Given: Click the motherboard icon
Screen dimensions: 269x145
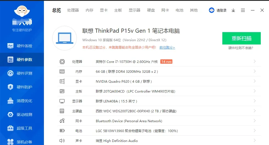Looking at the screenshot, I should [x=62, y=91].
